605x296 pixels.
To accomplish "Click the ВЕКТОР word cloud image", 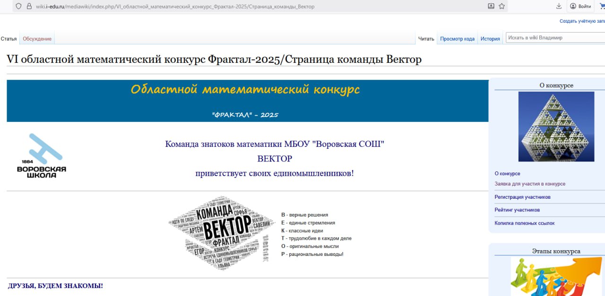I will 215,233.
